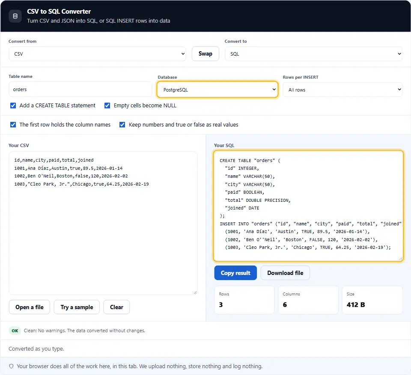411x375 pixels.
Task: Click the resize handle of the SQL textarea
Action: (400, 259)
